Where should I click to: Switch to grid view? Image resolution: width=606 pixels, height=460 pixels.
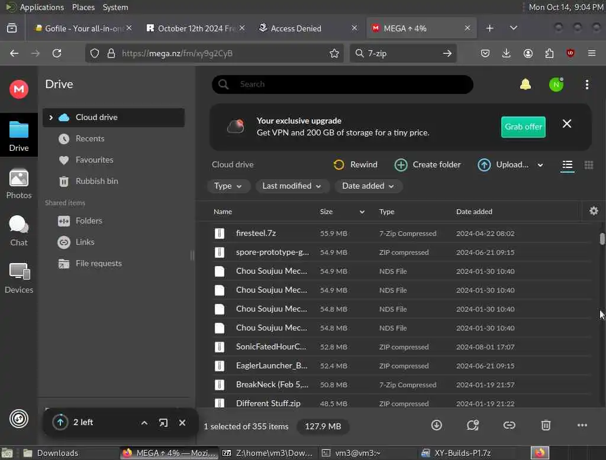click(589, 166)
